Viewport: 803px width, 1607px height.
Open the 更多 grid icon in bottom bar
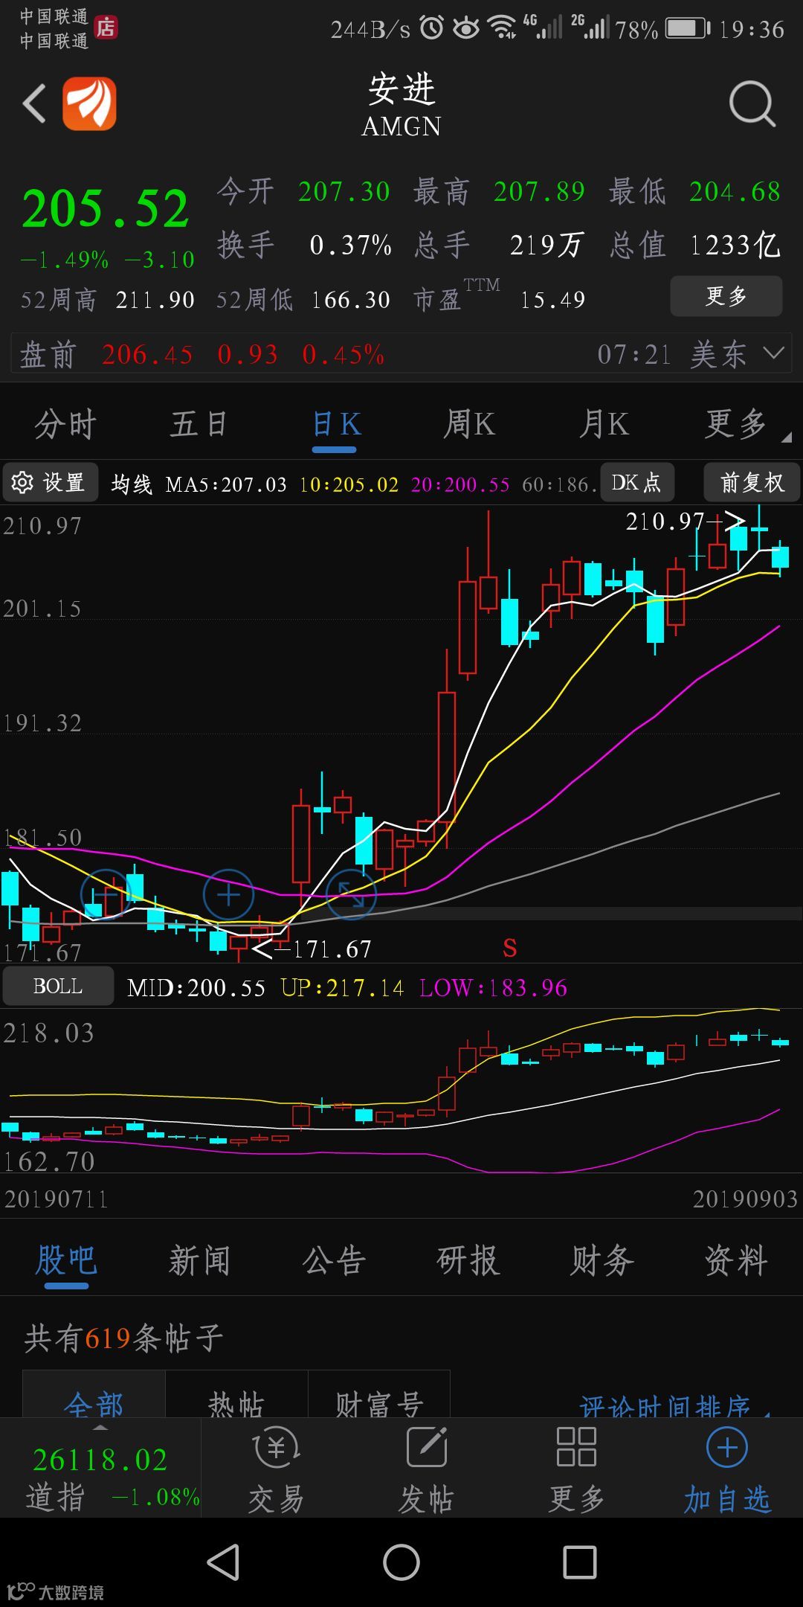pos(576,1447)
